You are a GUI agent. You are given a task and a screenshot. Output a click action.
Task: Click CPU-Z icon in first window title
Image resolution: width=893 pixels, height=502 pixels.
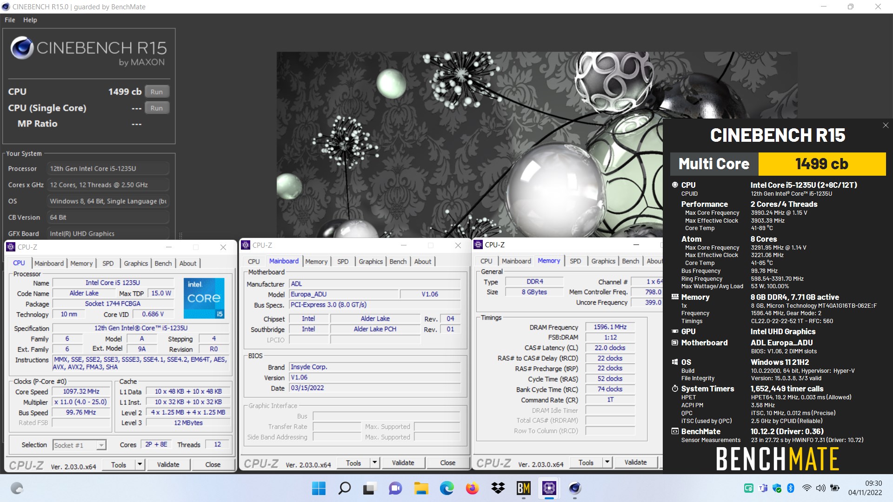[11, 247]
